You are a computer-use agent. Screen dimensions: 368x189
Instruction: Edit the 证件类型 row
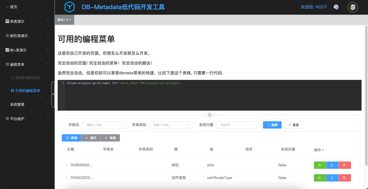click(332, 178)
